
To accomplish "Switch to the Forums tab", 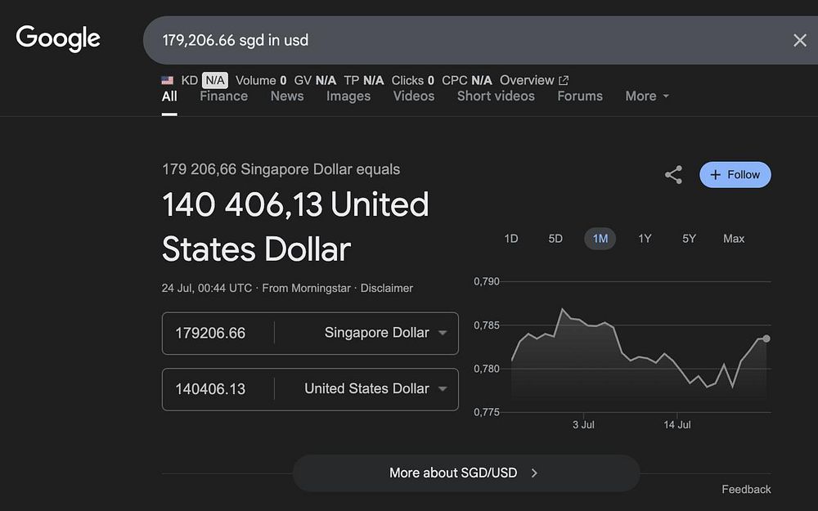I will point(580,96).
